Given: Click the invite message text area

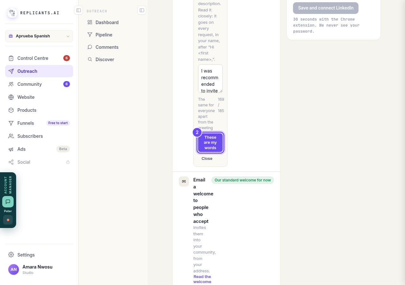Looking at the screenshot, I should coord(210,79).
